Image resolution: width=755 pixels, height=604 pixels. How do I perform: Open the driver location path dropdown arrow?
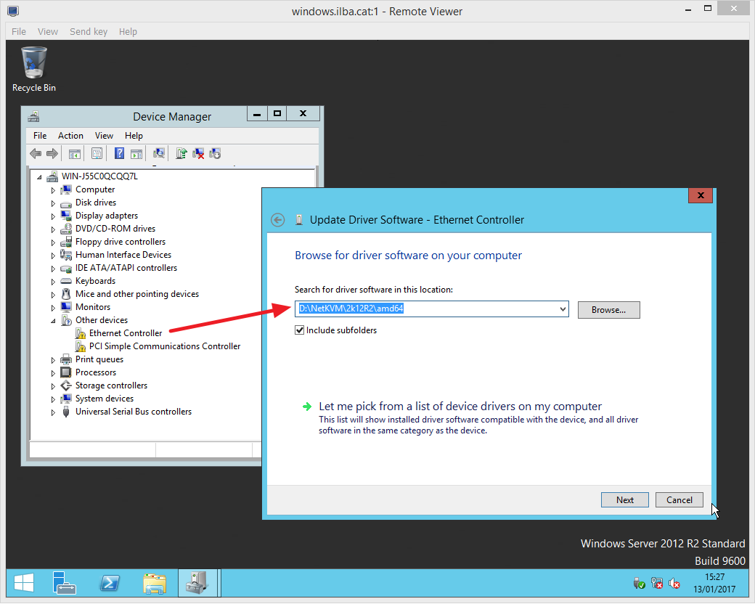pos(563,309)
